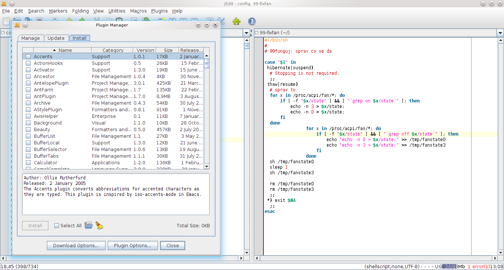This screenshot has width=504, height=270.
Task: Click the folder icon beside Select All
Action: pos(89,225)
